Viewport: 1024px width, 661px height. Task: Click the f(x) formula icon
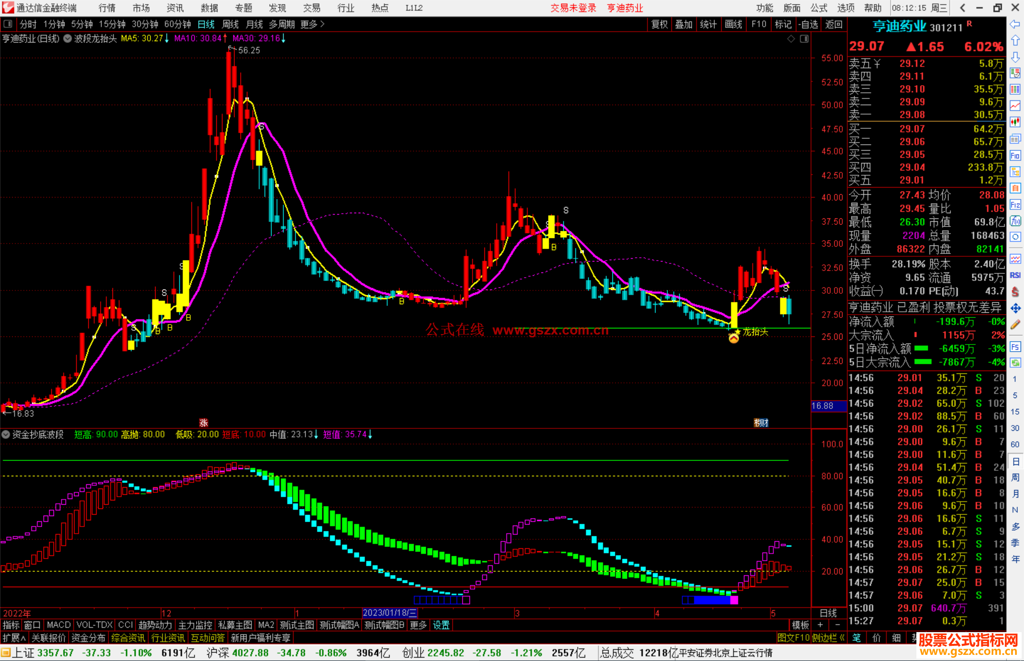click(1015, 221)
